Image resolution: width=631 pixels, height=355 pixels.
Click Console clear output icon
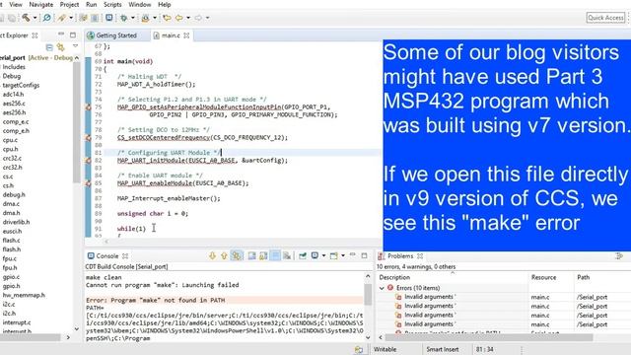[287, 255]
